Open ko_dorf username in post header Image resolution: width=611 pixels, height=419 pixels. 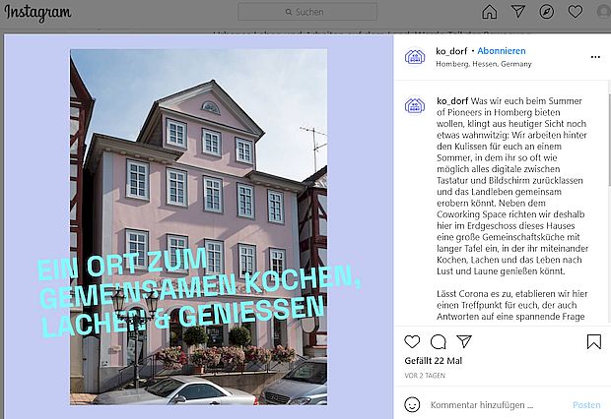coord(451,51)
